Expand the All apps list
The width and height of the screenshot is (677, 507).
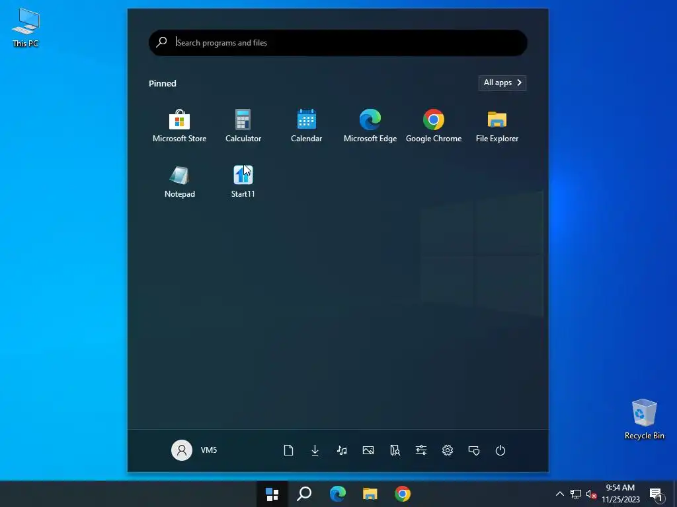502,83
